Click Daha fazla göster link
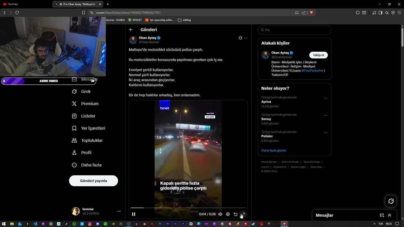Viewport: 404px width, 227px height. [x=274, y=150]
